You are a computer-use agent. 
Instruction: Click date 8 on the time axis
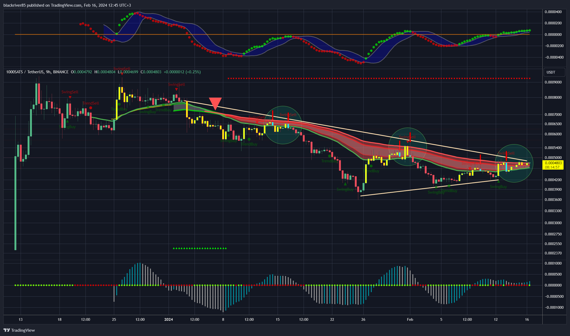click(x=223, y=319)
